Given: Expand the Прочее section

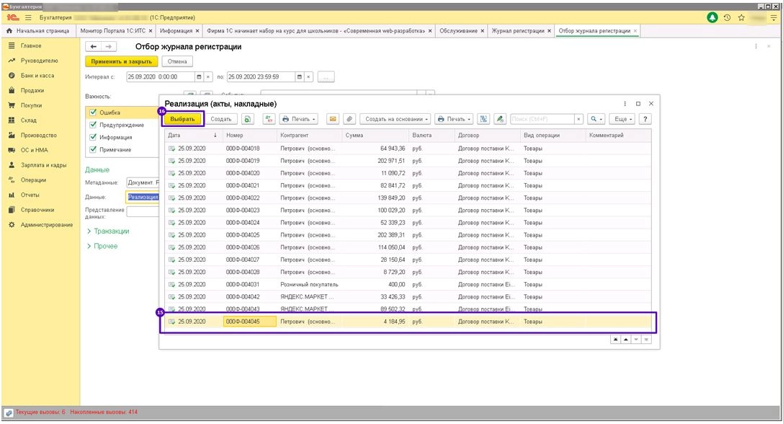Looking at the screenshot, I should point(102,246).
